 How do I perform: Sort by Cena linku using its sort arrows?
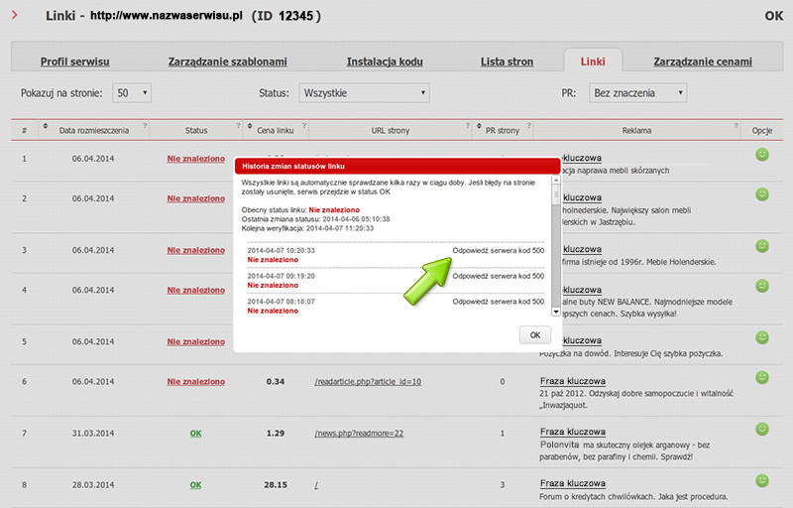click(x=250, y=129)
